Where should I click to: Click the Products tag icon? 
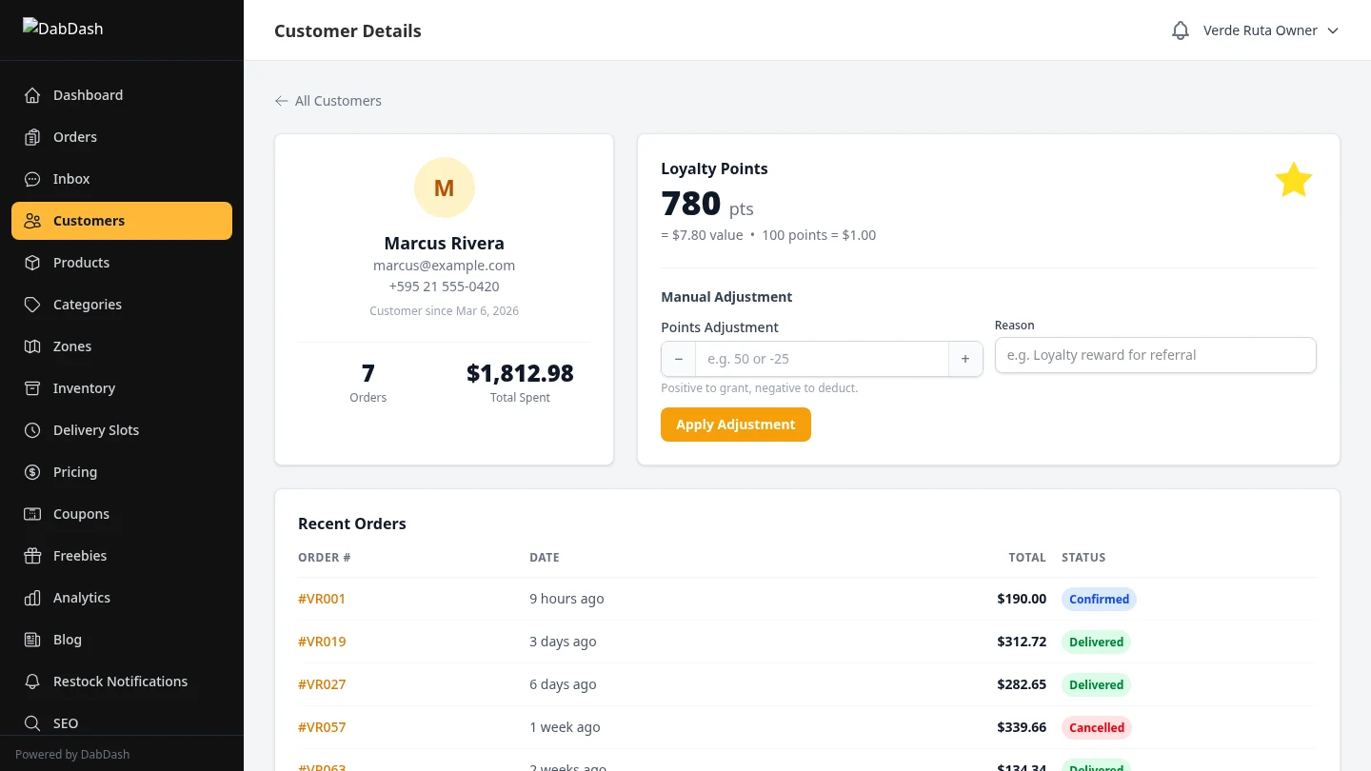point(32,262)
